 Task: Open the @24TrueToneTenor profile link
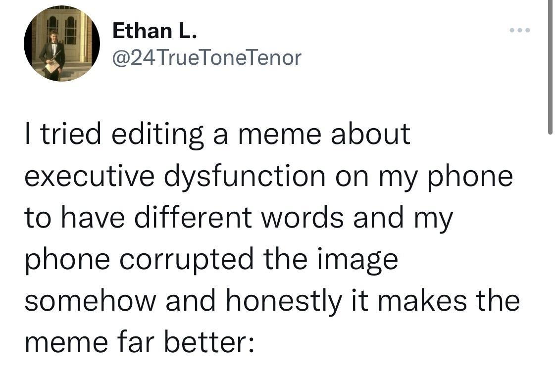[x=206, y=57]
